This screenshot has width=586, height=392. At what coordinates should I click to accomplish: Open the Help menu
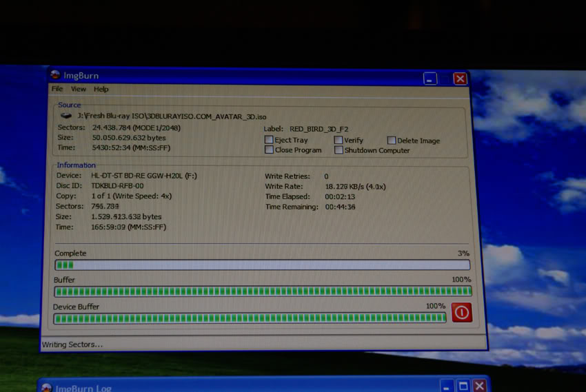pos(101,89)
